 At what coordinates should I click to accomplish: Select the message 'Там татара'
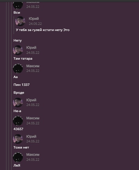point(23,59)
